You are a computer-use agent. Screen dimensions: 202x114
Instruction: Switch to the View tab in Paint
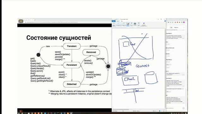122,21
